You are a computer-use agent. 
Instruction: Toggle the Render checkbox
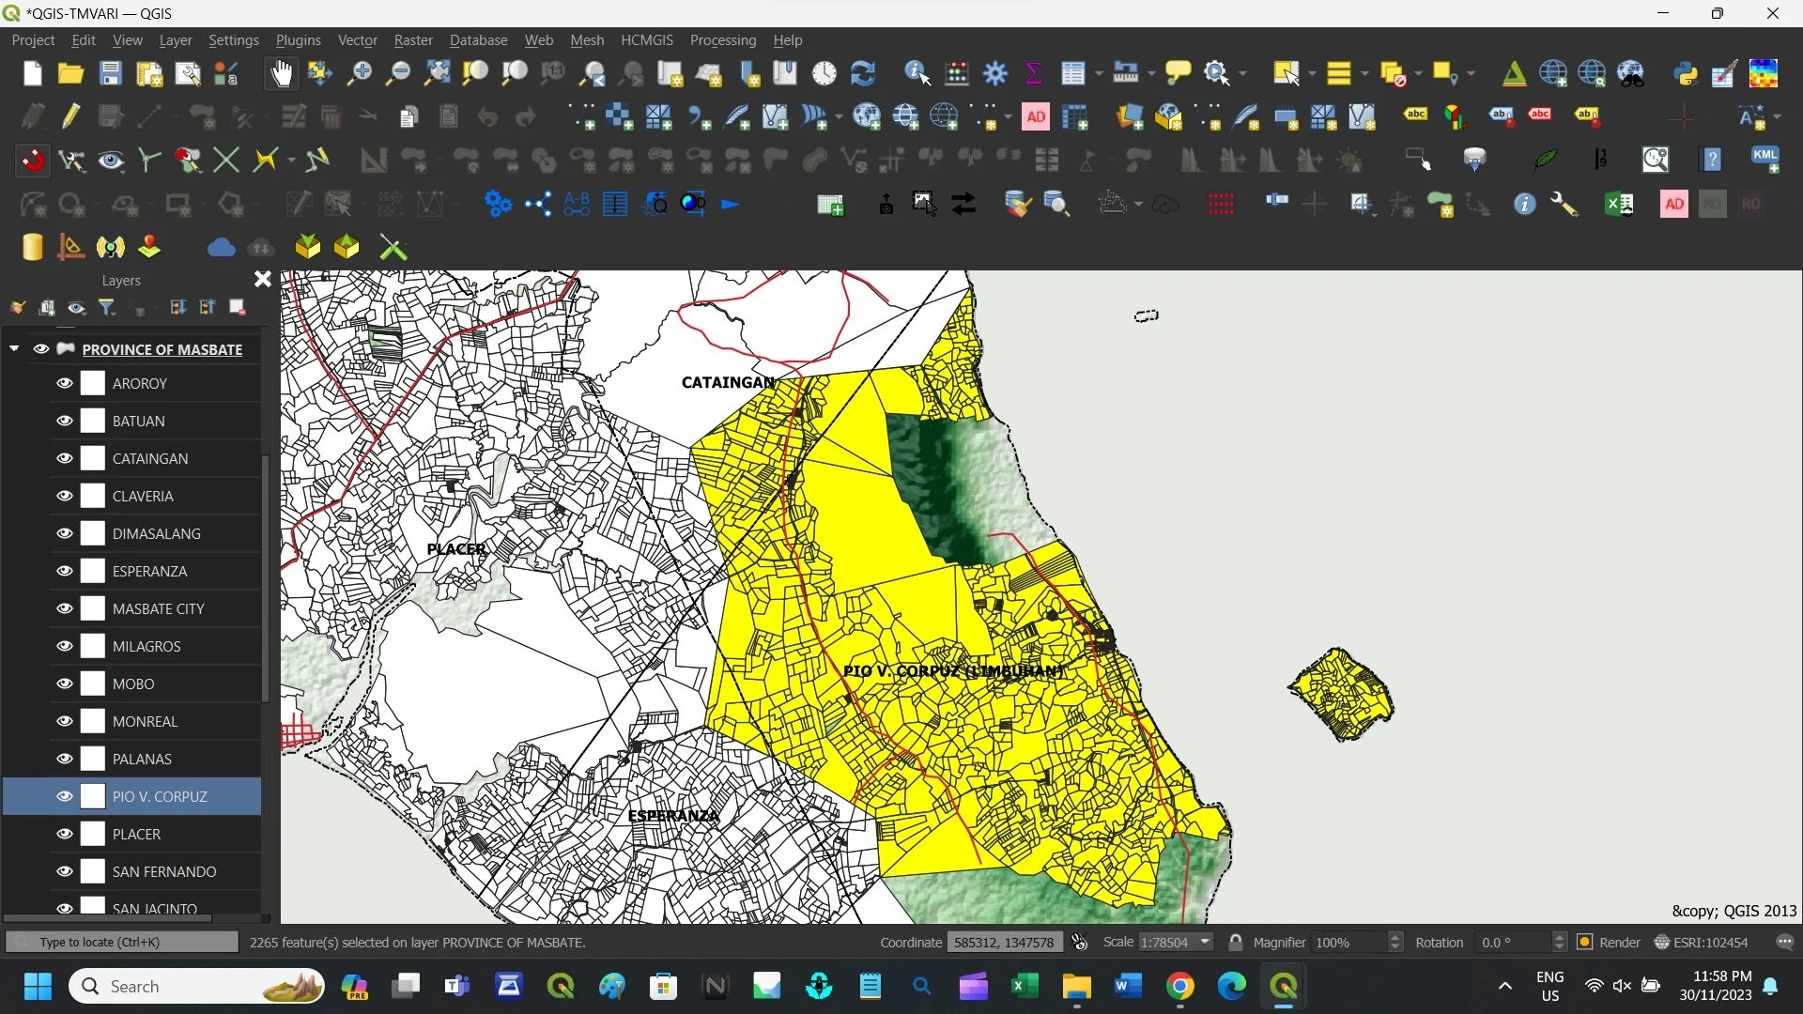[x=1585, y=942]
